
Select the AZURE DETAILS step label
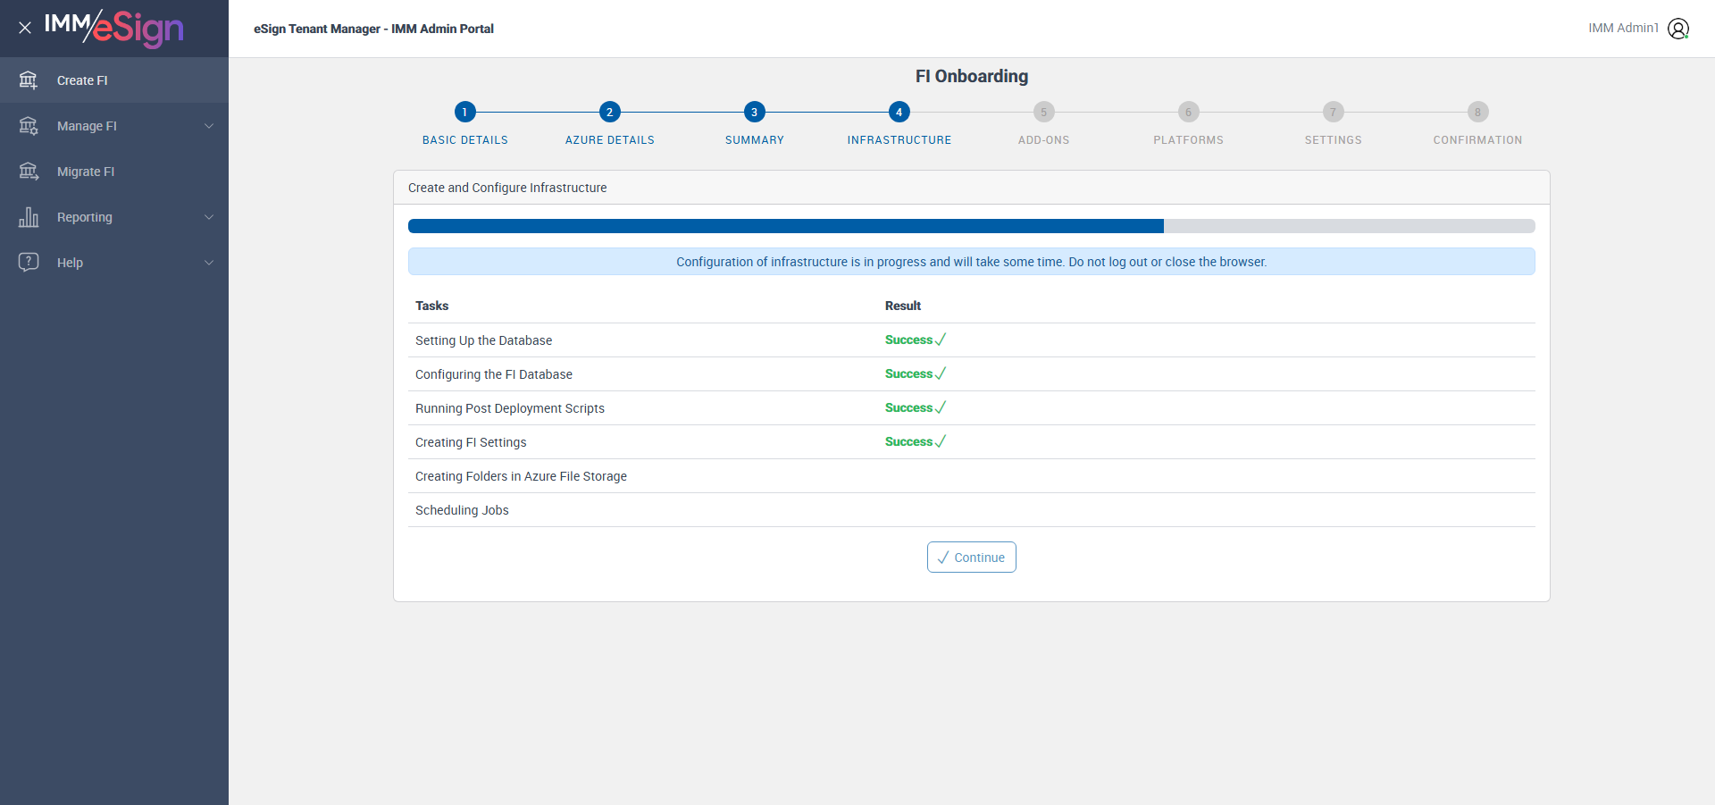[x=609, y=140]
